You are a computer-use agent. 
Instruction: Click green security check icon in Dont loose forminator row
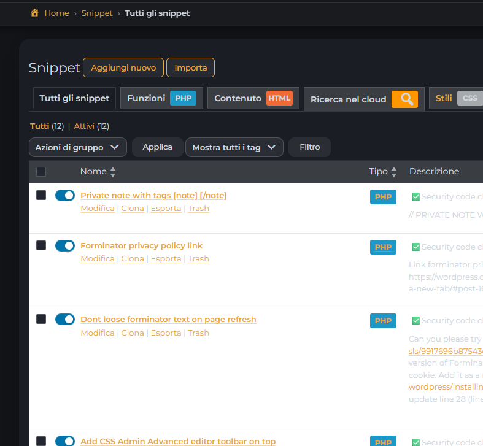click(415, 321)
